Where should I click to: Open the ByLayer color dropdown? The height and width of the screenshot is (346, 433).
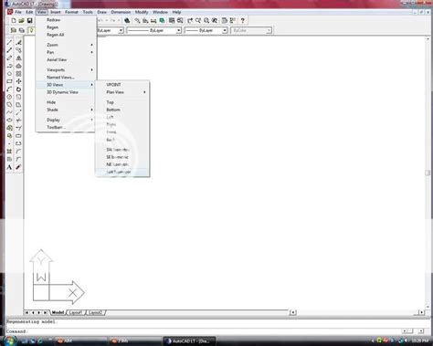pos(121,30)
